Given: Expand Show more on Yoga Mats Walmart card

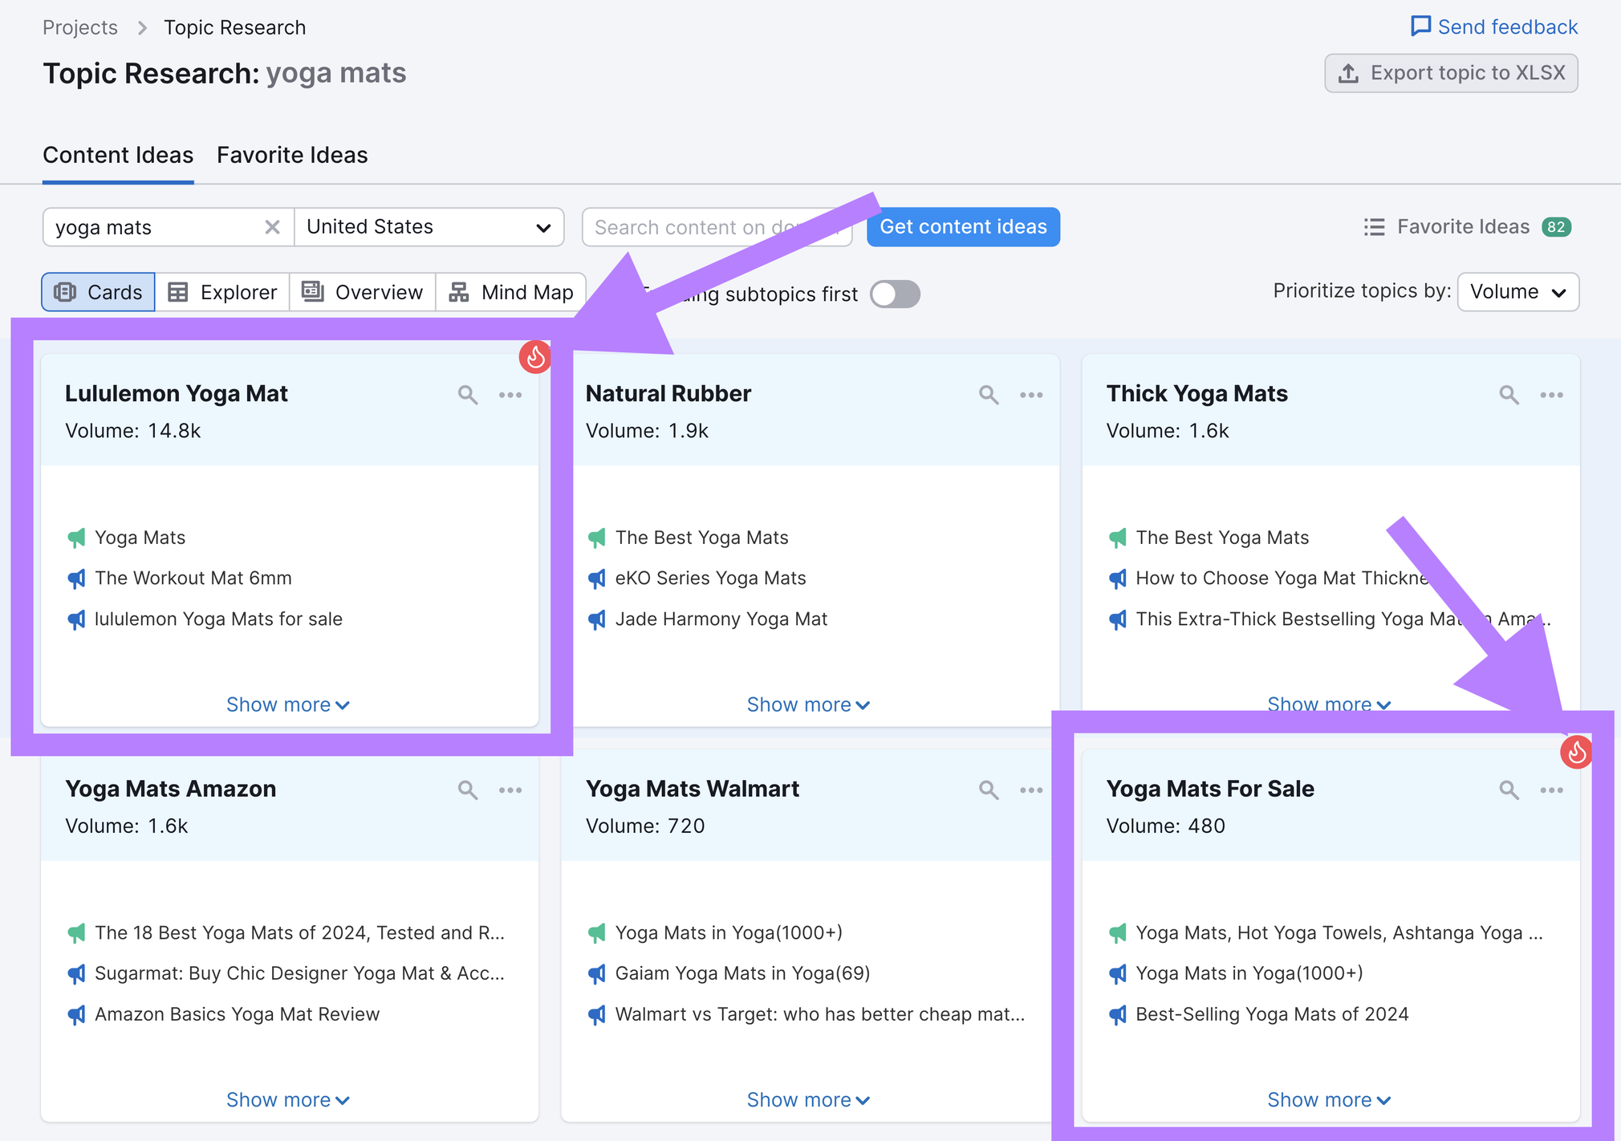Looking at the screenshot, I should click(807, 1099).
